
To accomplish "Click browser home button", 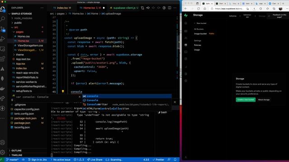I will coord(205,9).
